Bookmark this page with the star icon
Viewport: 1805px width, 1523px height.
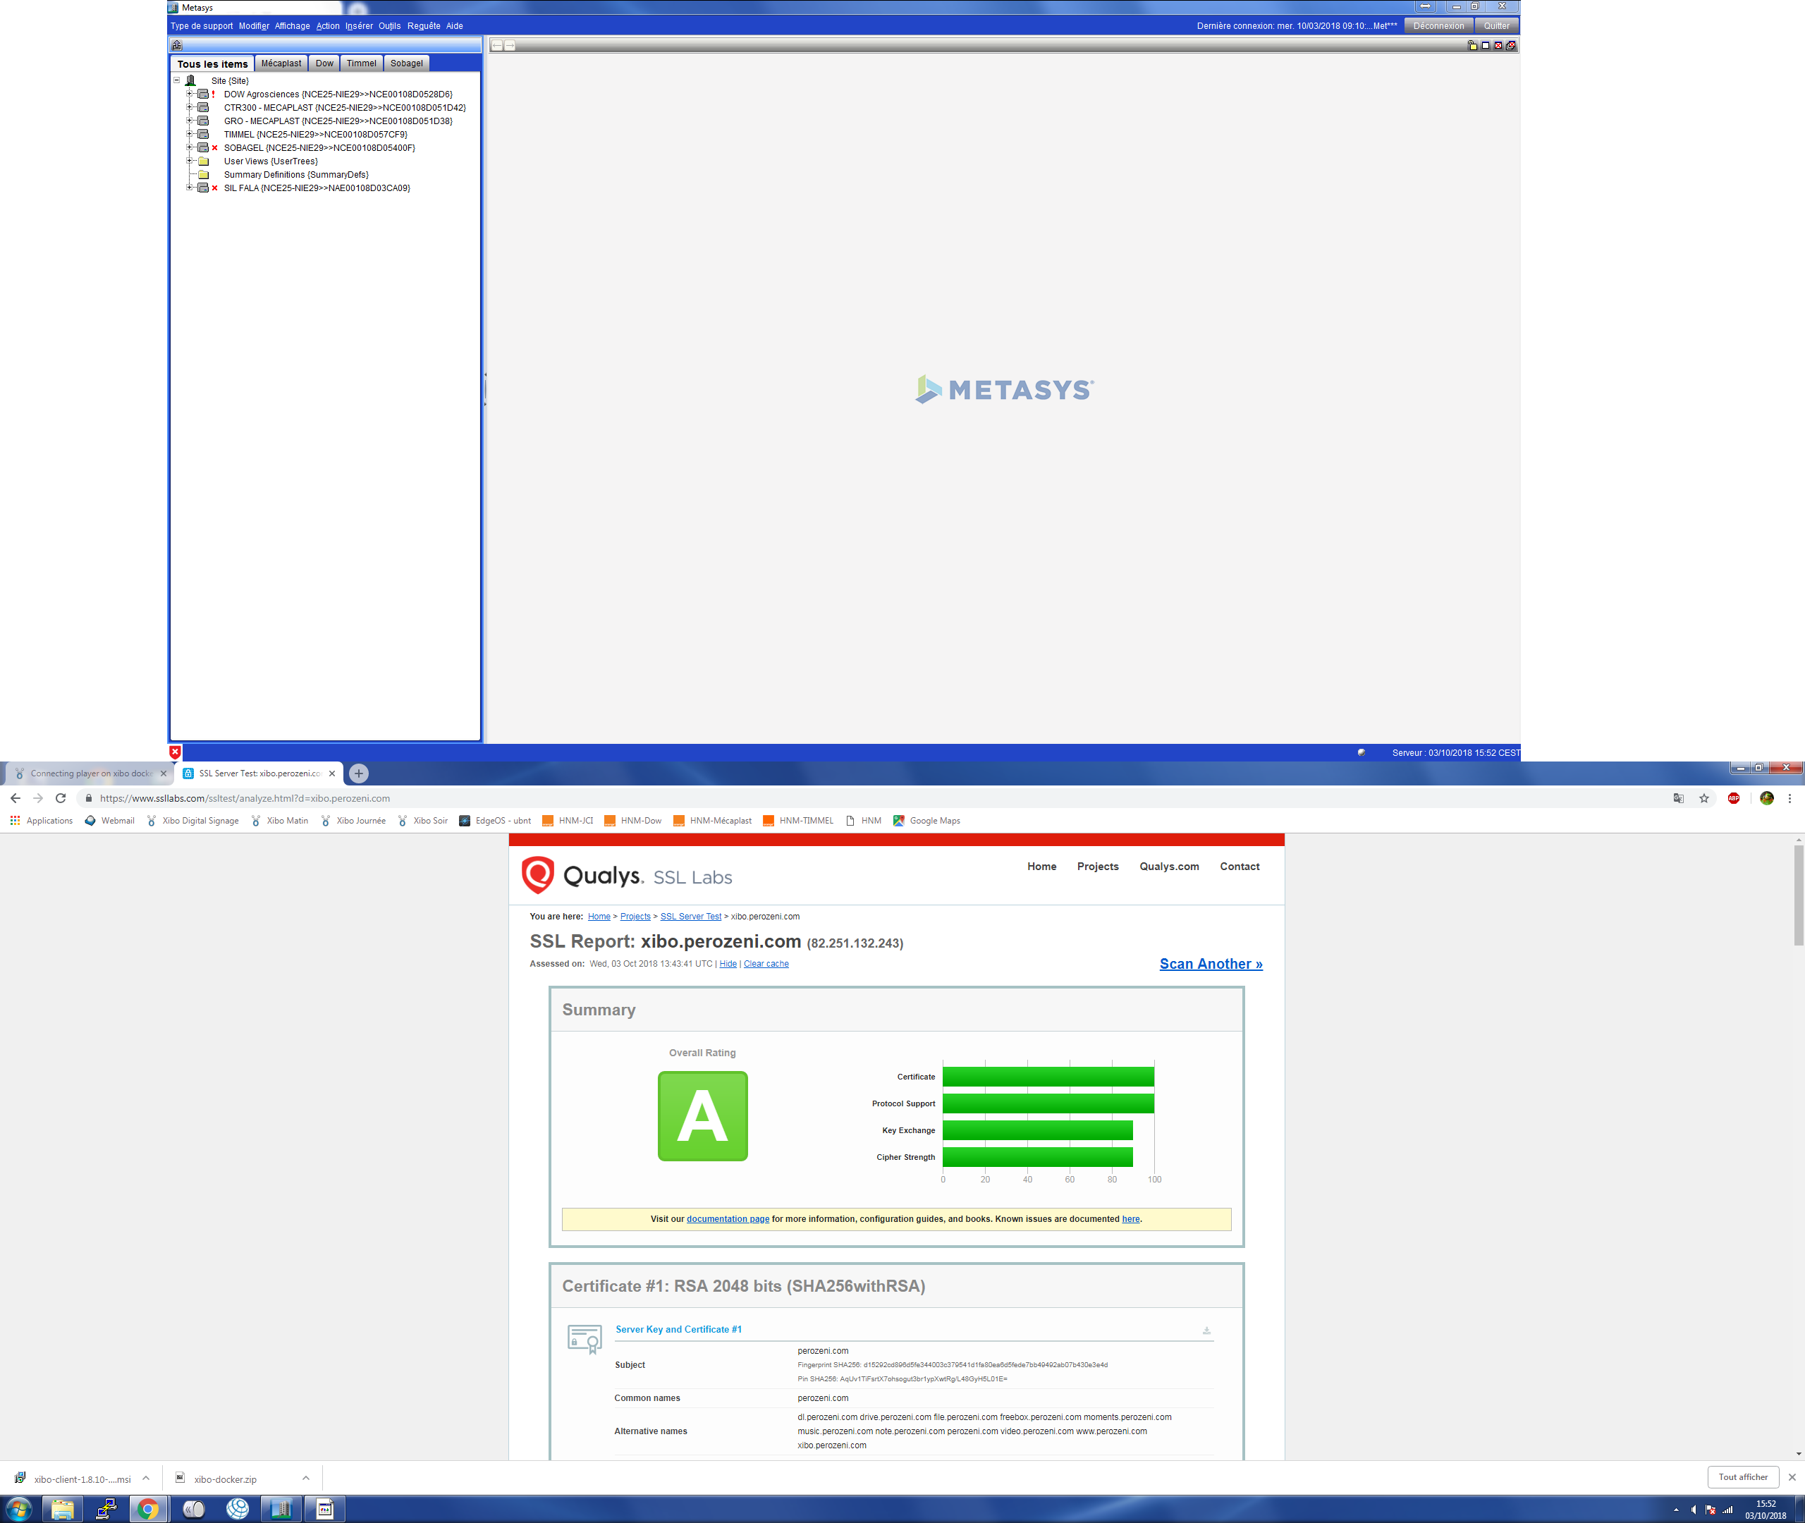click(x=1704, y=797)
